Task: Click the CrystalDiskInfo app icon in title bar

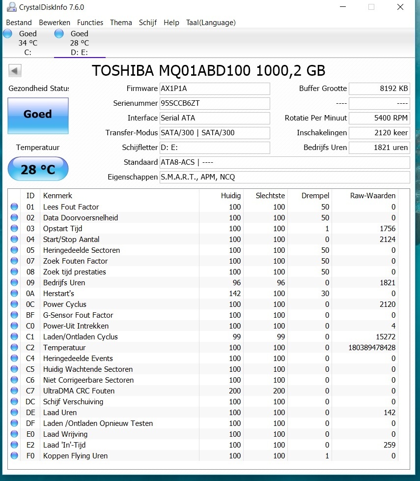Action: [x=12, y=7]
